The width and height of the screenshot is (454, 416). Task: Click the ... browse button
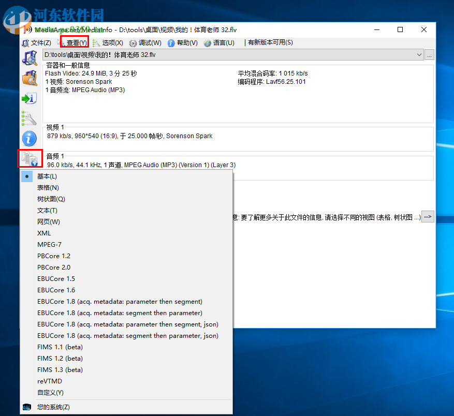(x=429, y=54)
